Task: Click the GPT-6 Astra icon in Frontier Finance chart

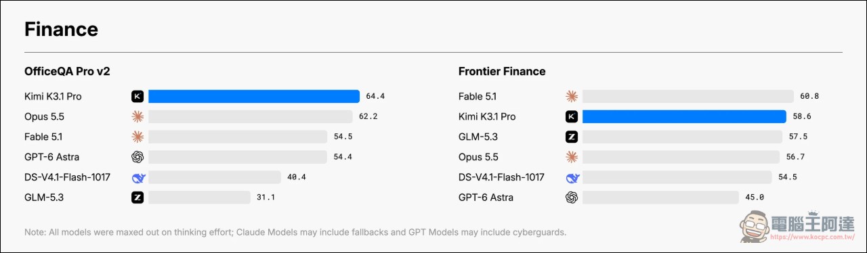Action: pyautogui.click(x=572, y=198)
